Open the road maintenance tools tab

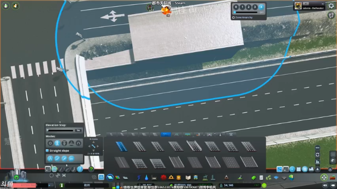[x=231, y=134]
